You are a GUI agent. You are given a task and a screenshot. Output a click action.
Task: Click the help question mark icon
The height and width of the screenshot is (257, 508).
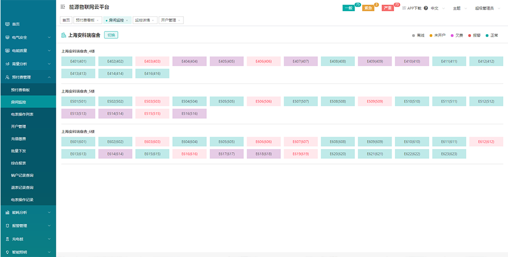point(425,8)
